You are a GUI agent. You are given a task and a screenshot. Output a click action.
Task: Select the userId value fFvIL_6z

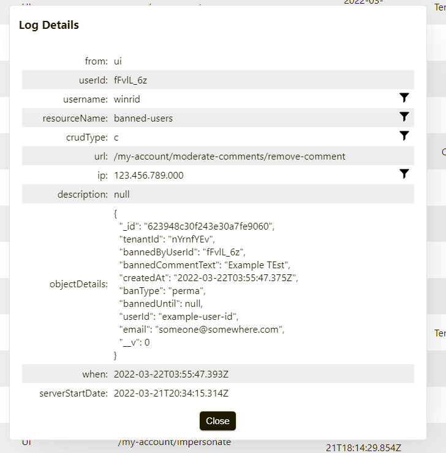tap(130, 80)
